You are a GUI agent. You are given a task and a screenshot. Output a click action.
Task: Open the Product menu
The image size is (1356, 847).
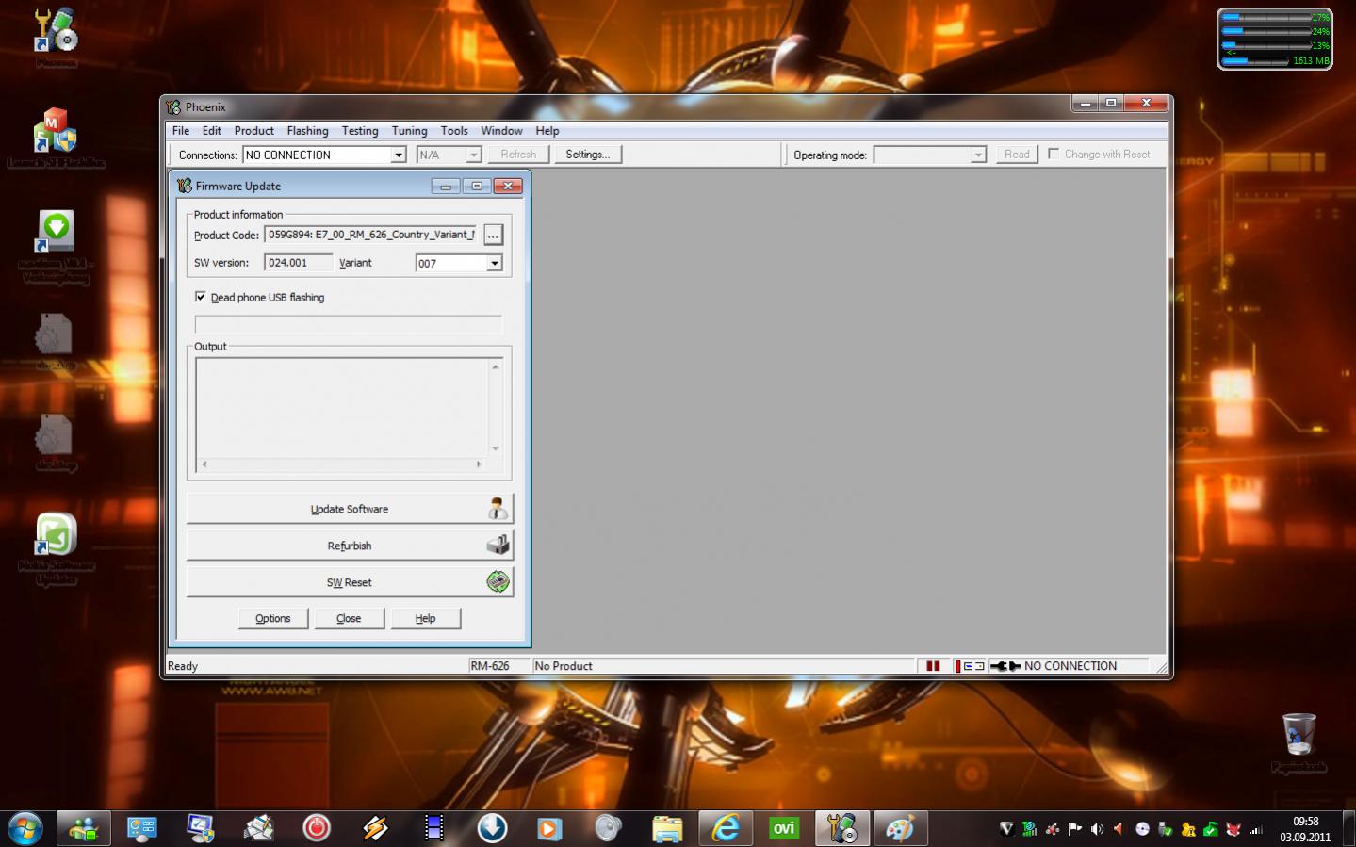pyautogui.click(x=254, y=131)
